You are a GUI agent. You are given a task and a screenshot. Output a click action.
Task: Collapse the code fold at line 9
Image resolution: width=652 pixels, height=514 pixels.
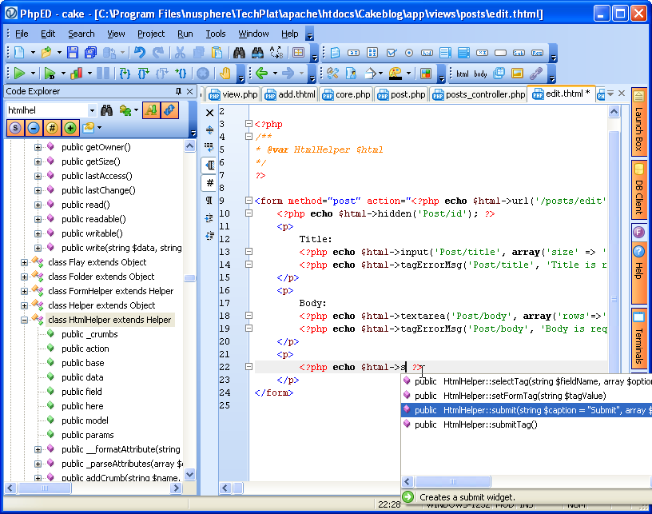click(x=248, y=201)
